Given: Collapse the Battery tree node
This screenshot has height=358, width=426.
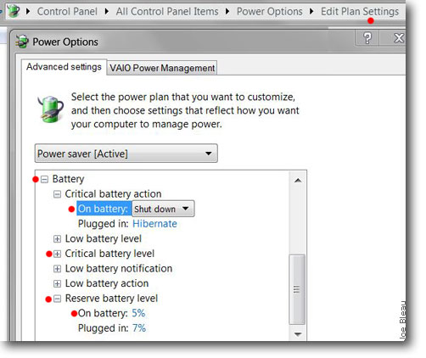Looking at the screenshot, I should 44,179.
